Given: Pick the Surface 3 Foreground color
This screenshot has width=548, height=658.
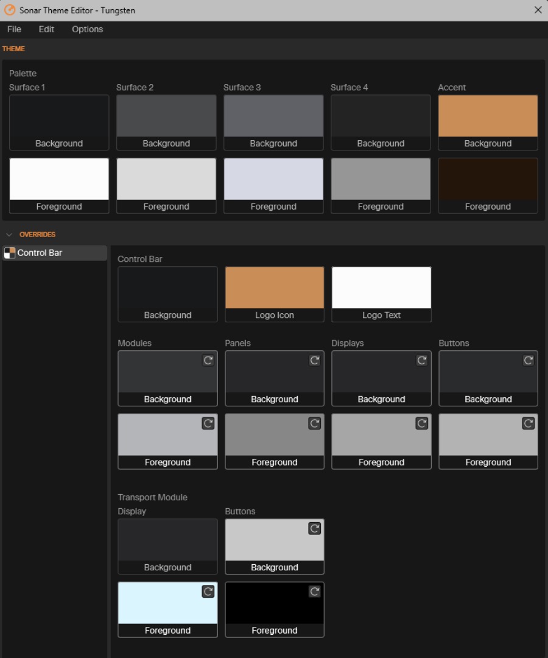Looking at the screenshot, I should tap(273, 185).
